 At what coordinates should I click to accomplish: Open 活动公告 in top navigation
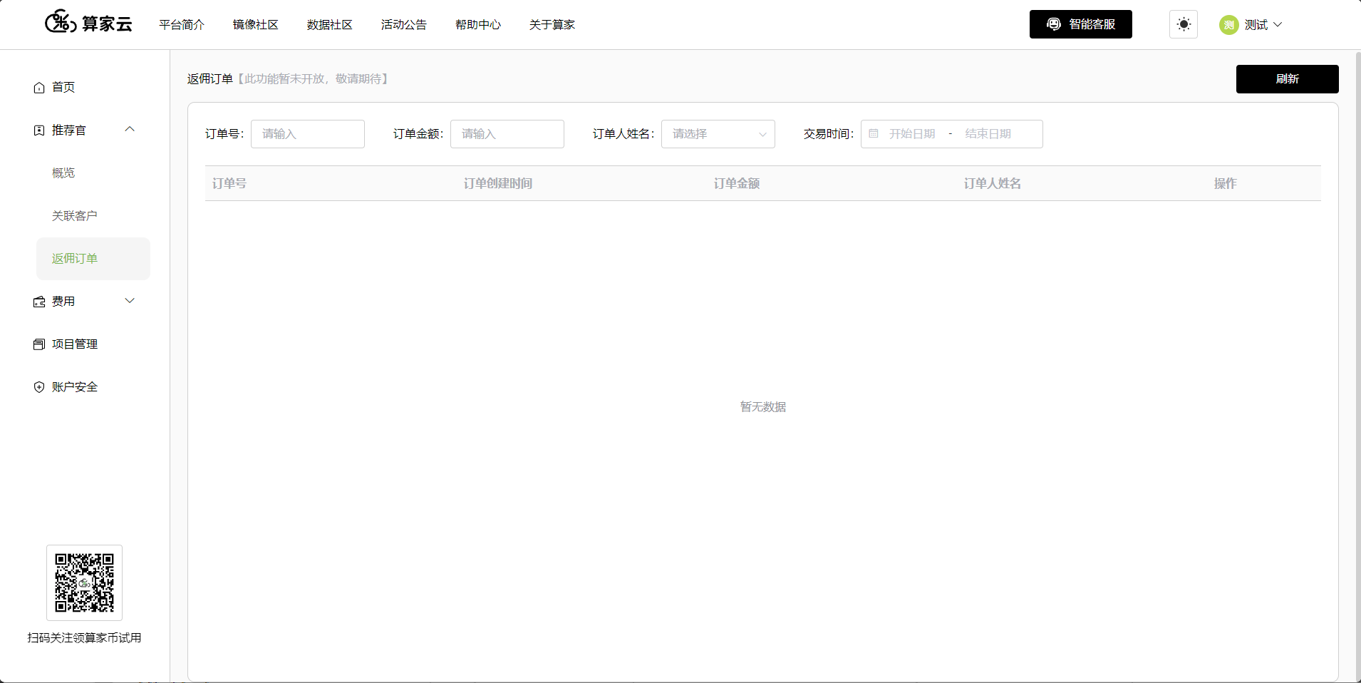[x=404, y=25]
